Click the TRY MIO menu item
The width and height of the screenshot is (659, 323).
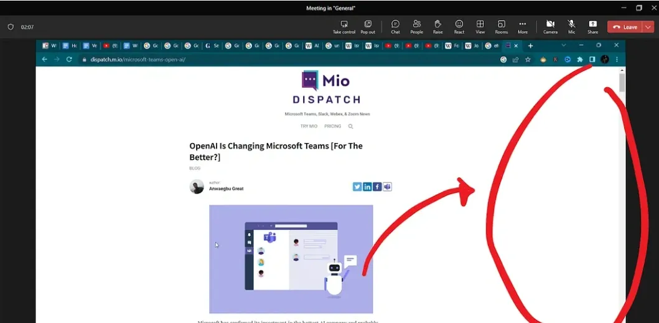pos(309,126)
